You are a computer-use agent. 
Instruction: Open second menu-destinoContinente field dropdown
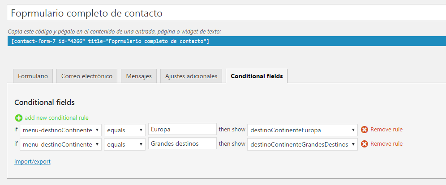tap(60, 144)
